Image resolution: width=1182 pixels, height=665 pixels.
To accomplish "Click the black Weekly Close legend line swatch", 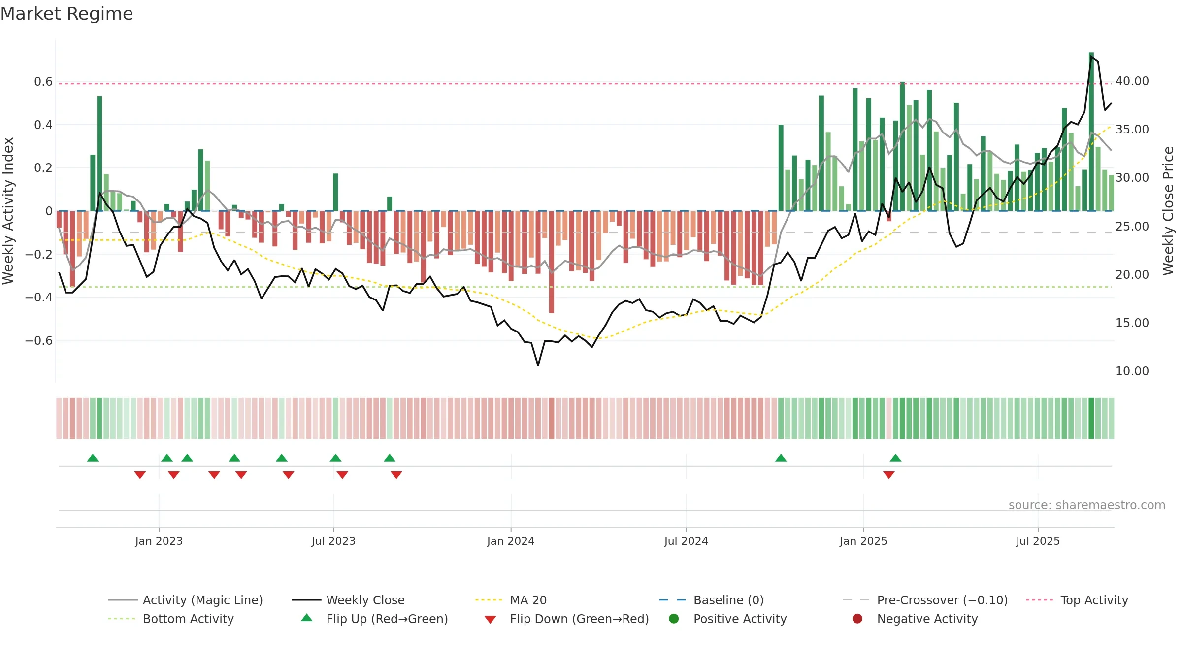I will coord(306,600).
